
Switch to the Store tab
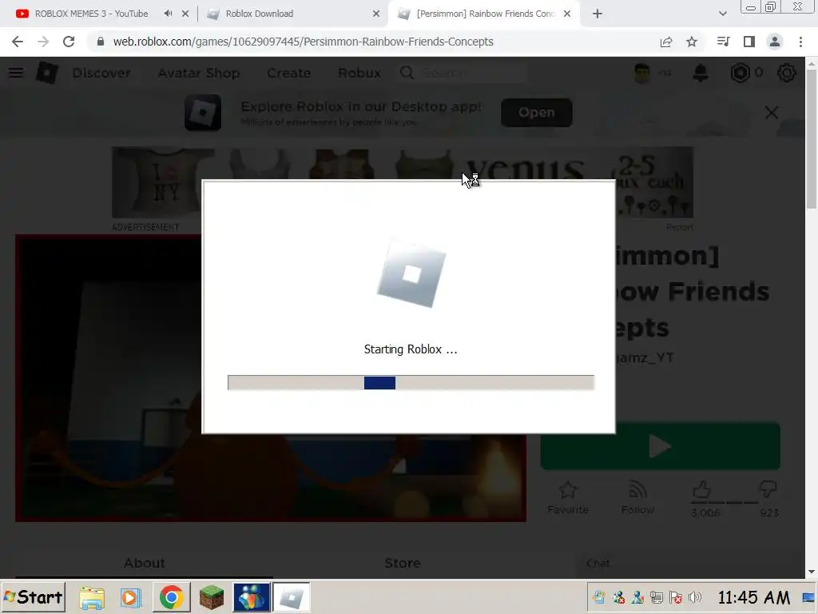click(403, 563)
